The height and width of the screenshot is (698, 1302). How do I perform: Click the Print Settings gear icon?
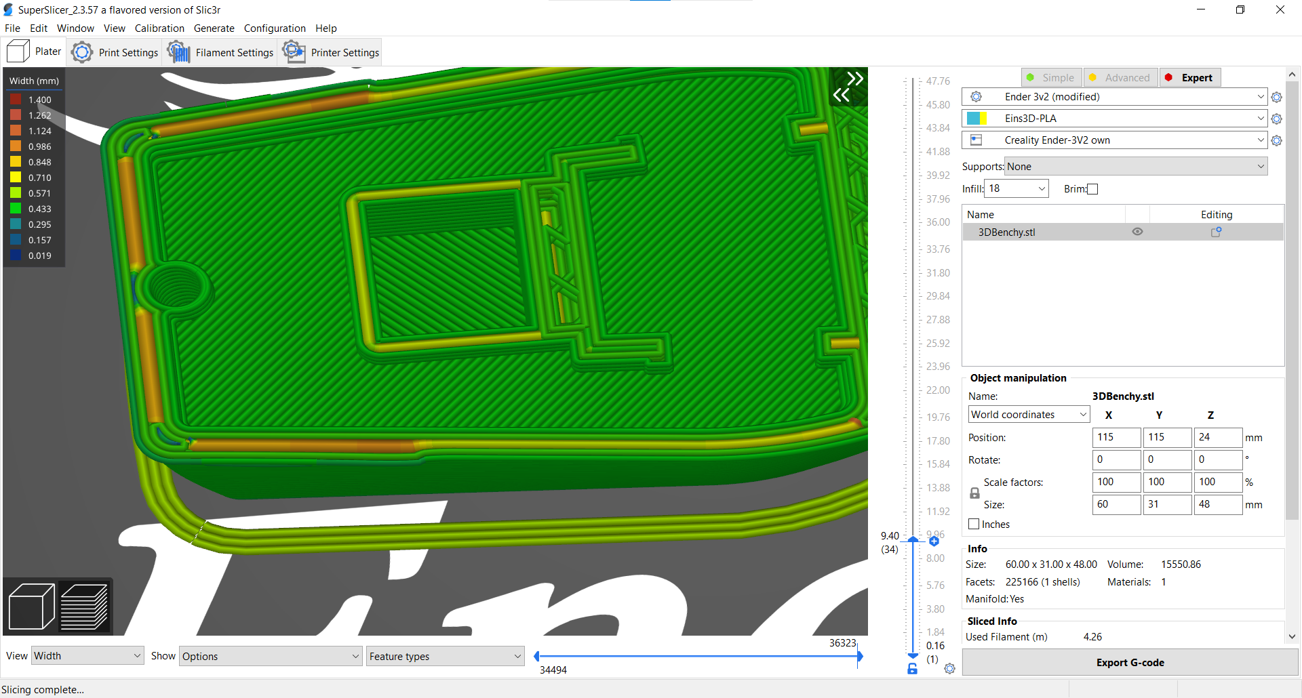click(x=82, y=52)
